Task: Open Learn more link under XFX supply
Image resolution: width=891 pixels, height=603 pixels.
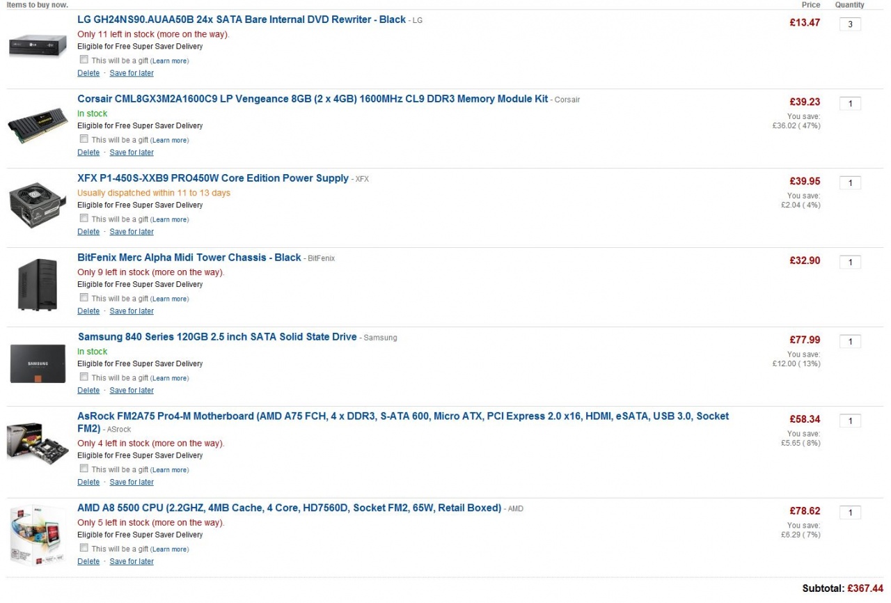Action: (x=170, y=220)
